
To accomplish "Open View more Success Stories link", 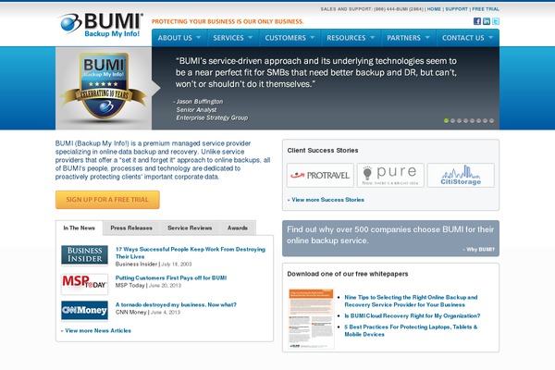I will [x=326, y=200].
